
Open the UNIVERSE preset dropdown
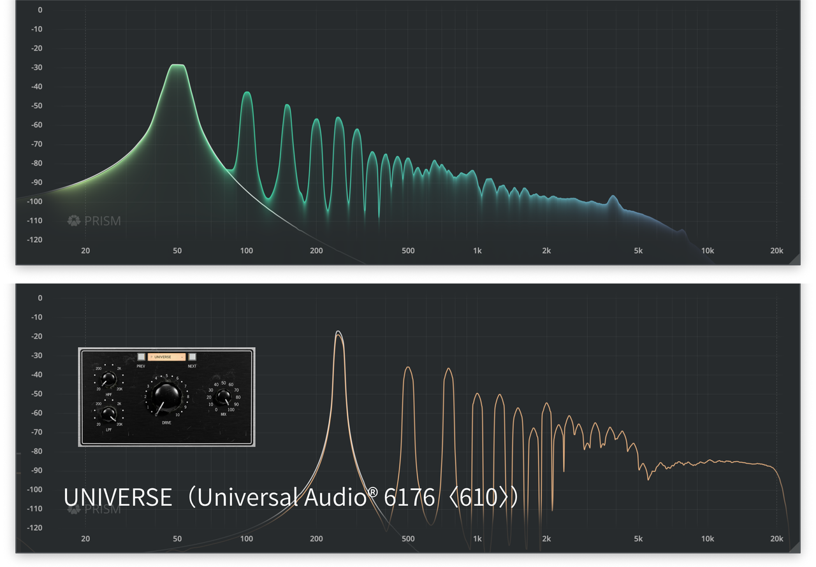(x=166, y=357)
